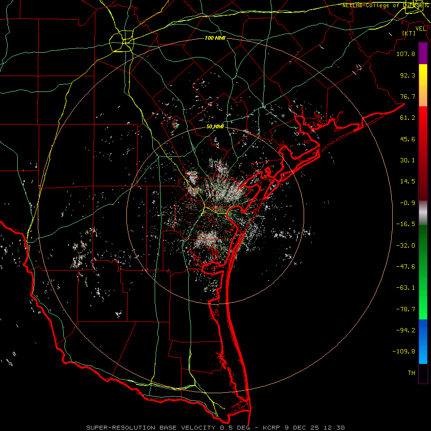Click the yellow-orange segment of the color bar

[x=423, y=85]
